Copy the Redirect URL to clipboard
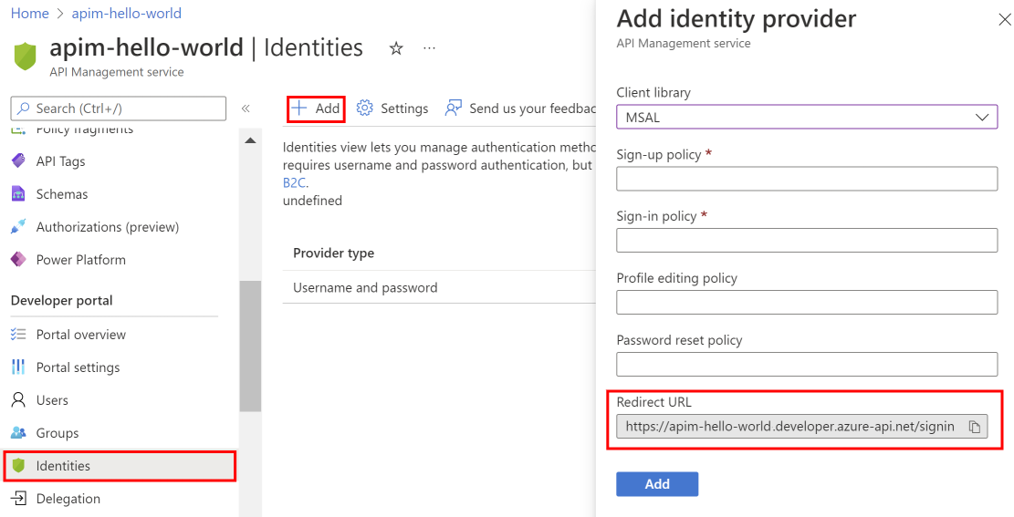 [x=974, y=427]
